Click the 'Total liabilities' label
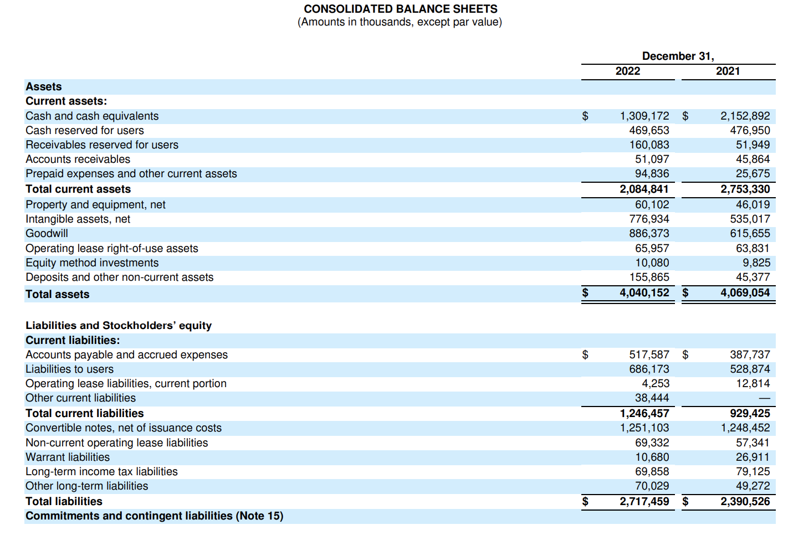 point(64,501)
